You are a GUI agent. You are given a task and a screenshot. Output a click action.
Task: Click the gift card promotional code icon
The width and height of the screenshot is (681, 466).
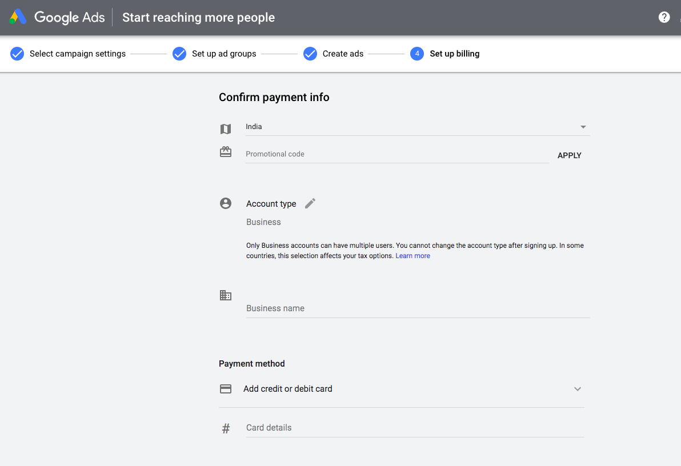click(226, 152)
